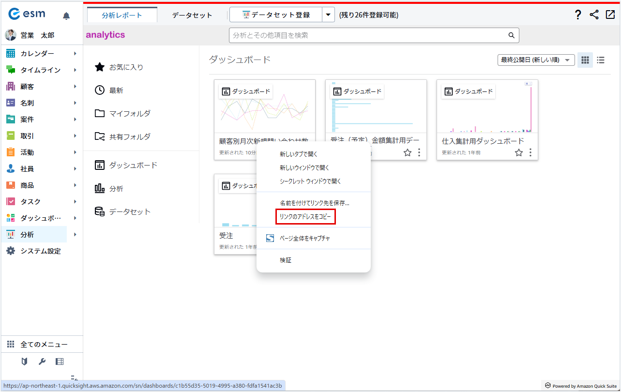
Task: Click the share icon in top bar
Action: click(x=594, y=15)
